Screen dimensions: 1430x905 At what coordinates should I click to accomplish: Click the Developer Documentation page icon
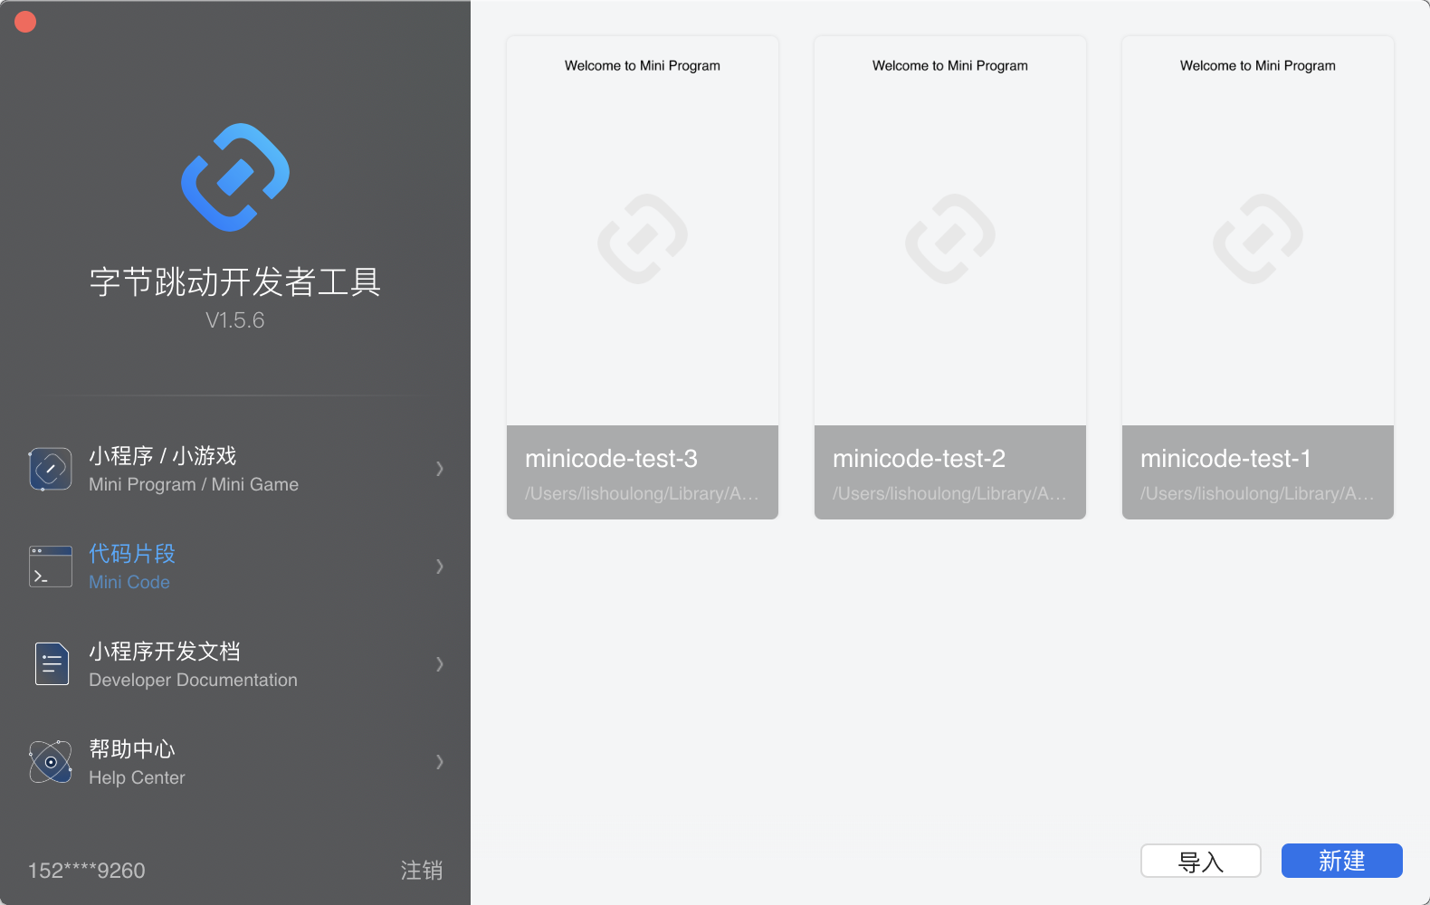coord(52,664)
